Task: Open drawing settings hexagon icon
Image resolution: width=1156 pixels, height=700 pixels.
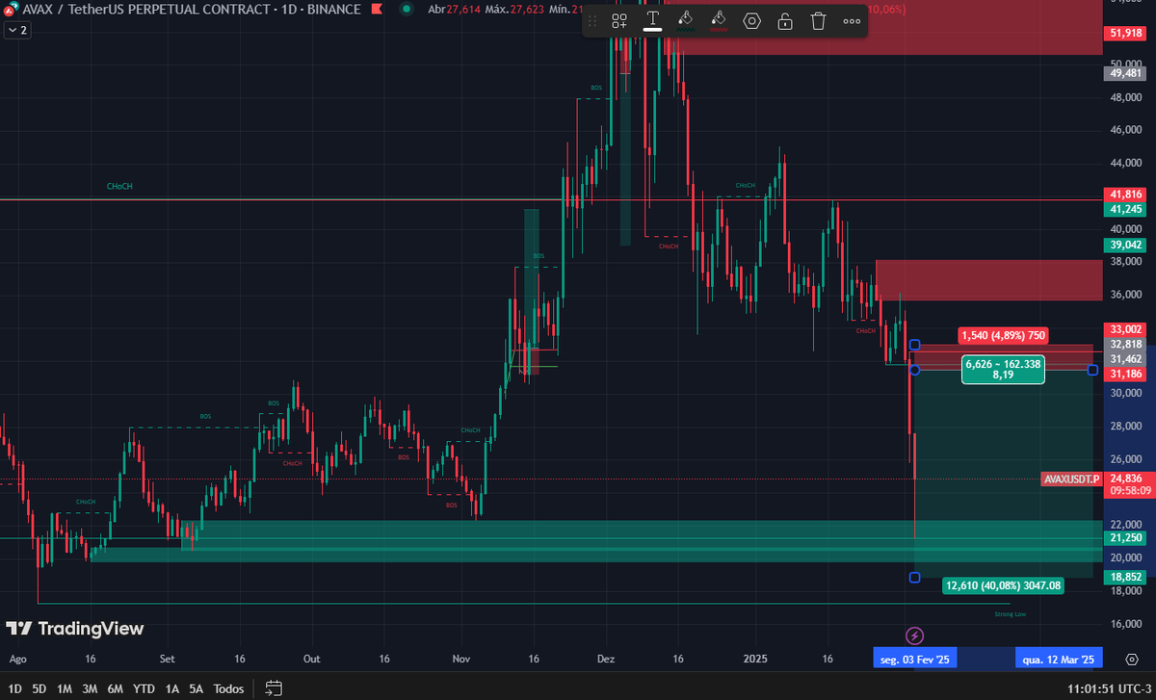Action: click(x=751, y=20)
